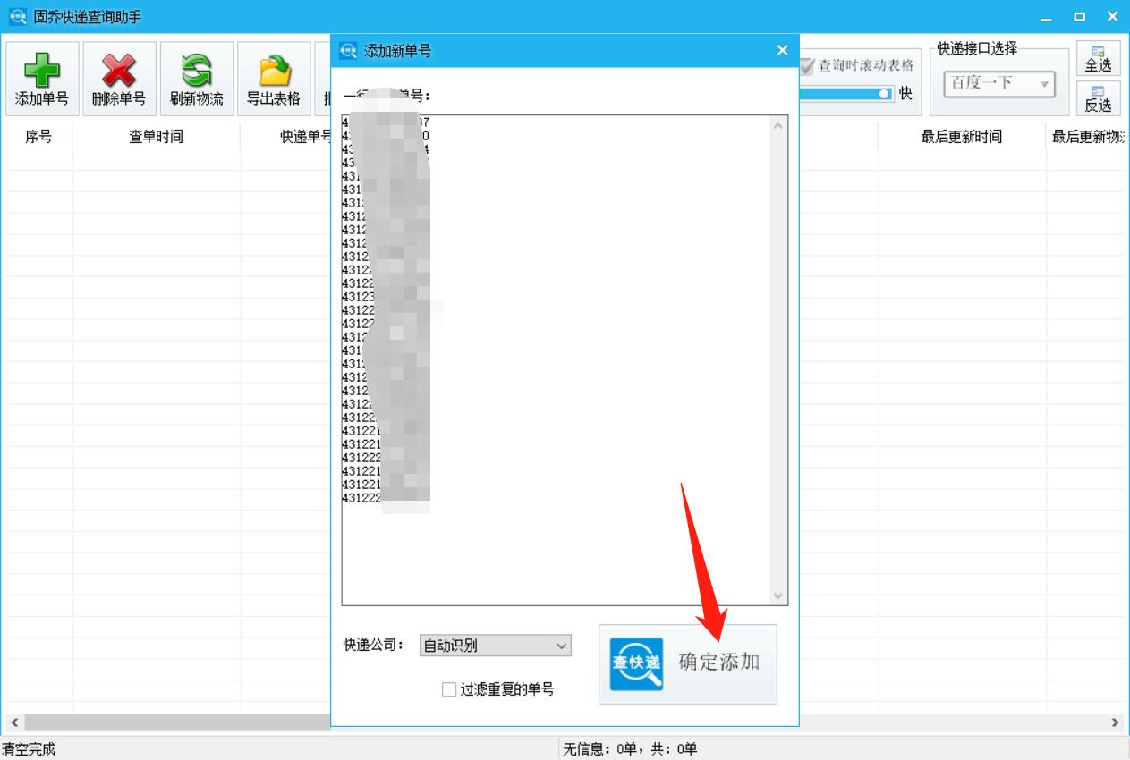Click the magnifier icon in the dialog title bar

coord(348,50)
